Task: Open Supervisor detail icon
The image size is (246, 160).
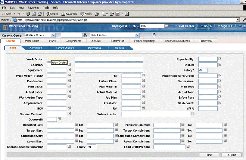Action: tap(220, 81)
